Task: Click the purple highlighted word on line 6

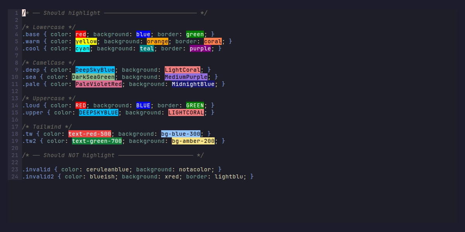Action: pyautogui.click(x=200, y=49)
